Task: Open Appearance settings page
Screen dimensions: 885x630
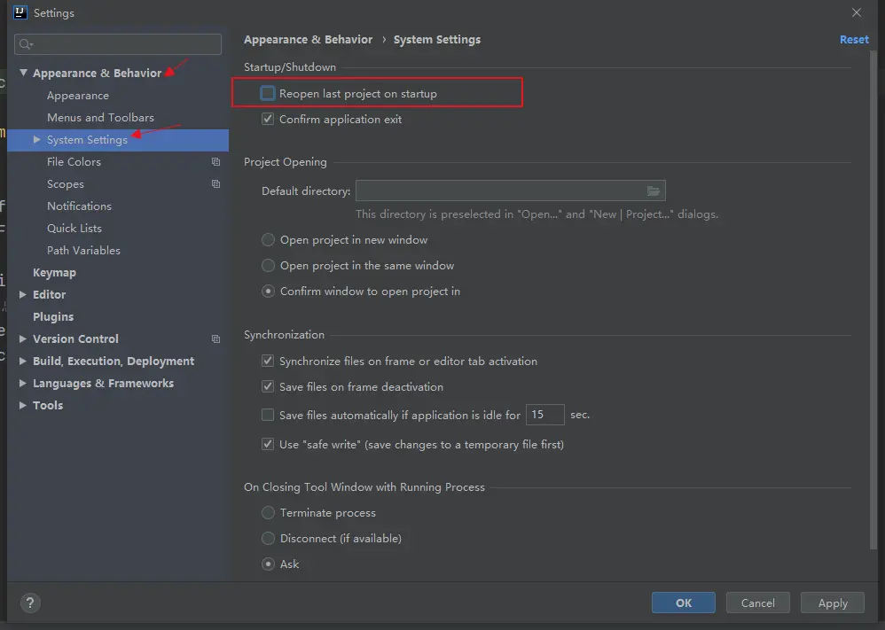Action: [78, 96]
